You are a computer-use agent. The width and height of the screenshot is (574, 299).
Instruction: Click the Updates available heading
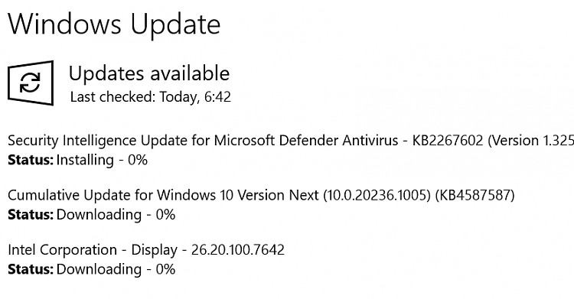click(x=149, y=73)
